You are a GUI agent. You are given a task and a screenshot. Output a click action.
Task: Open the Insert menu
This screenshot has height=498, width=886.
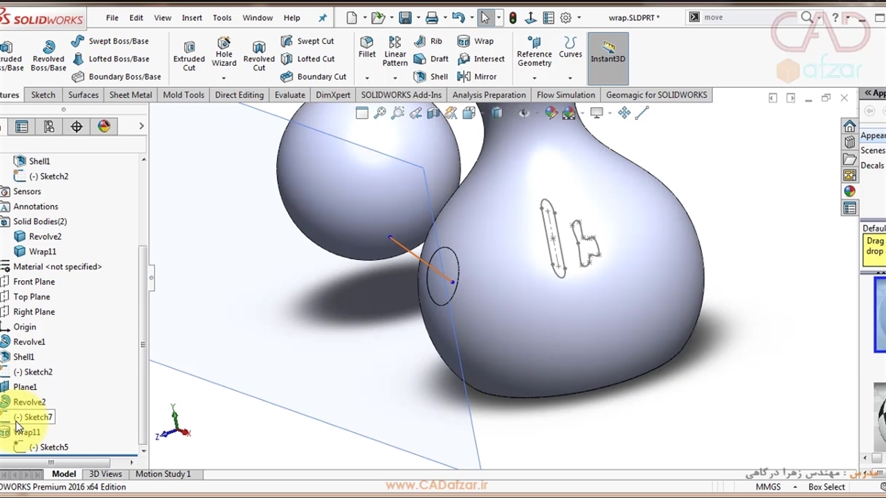click(x=192, y=18)
